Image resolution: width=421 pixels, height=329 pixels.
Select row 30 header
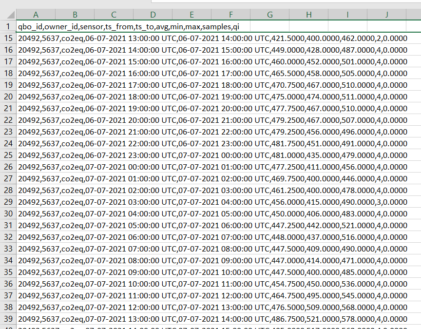tap(8, 213)
